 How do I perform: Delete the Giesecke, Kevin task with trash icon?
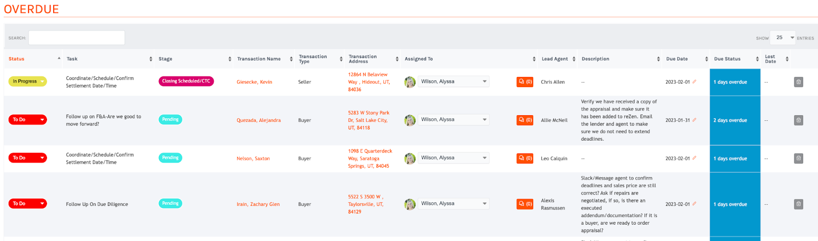[798, 82]
